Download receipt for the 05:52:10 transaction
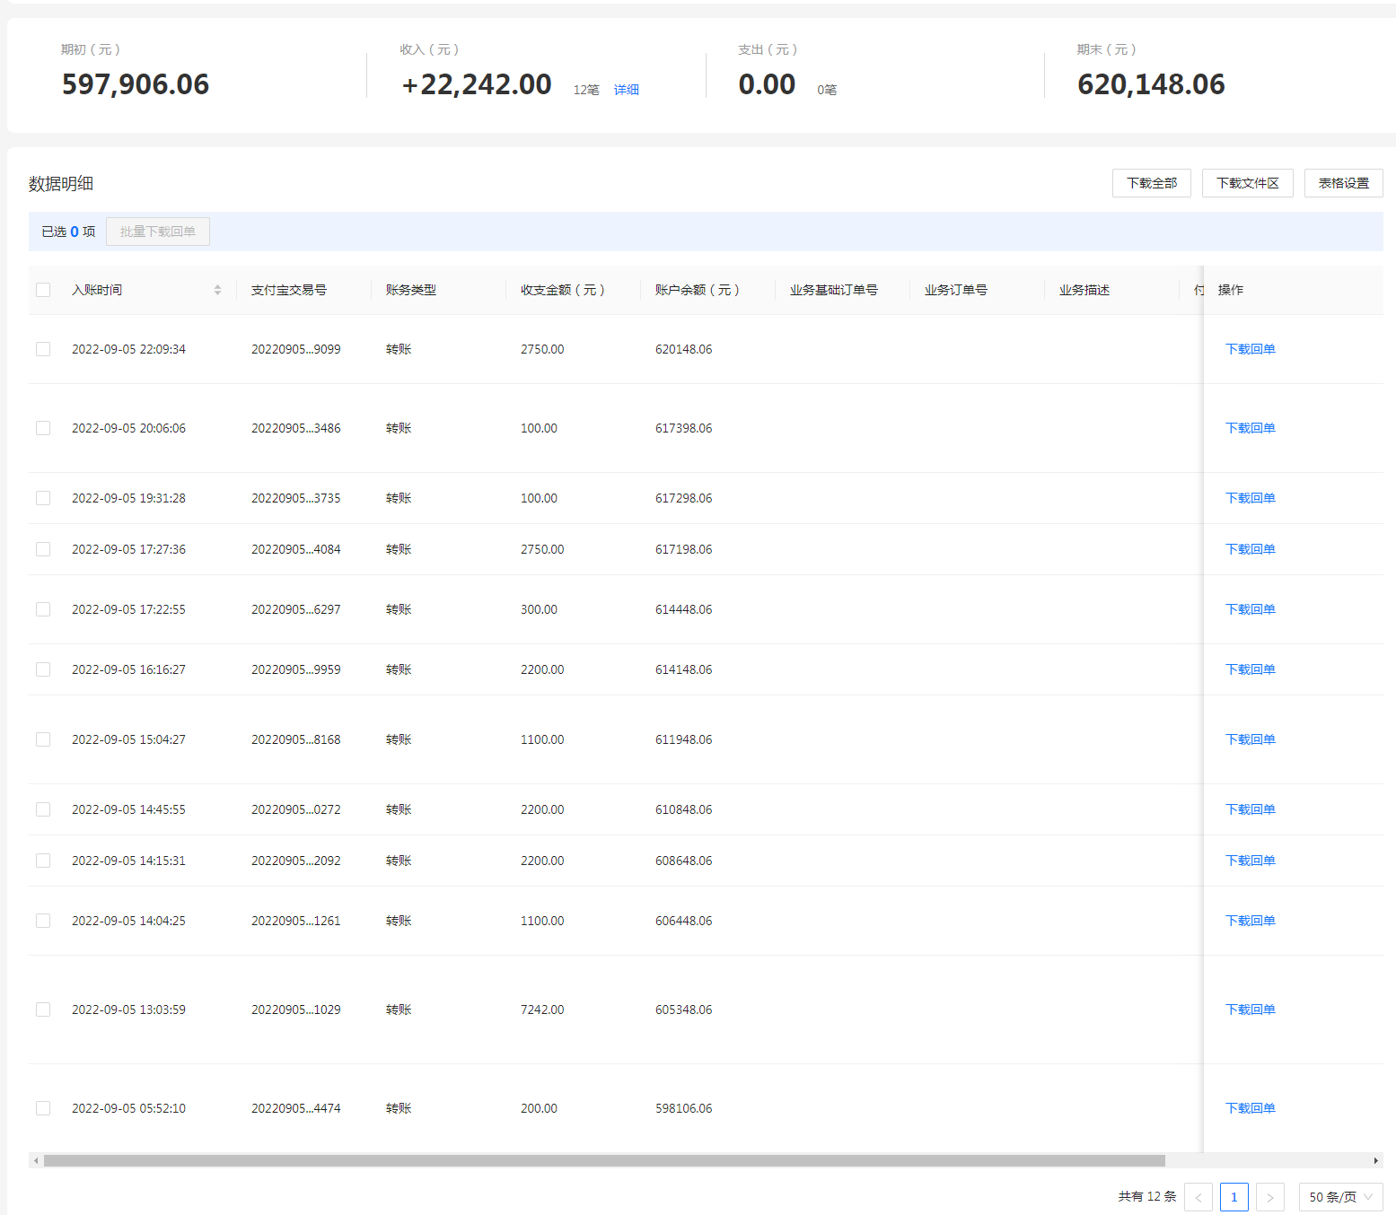Screen dimensions: 1396x1215 [1250, 1108]
